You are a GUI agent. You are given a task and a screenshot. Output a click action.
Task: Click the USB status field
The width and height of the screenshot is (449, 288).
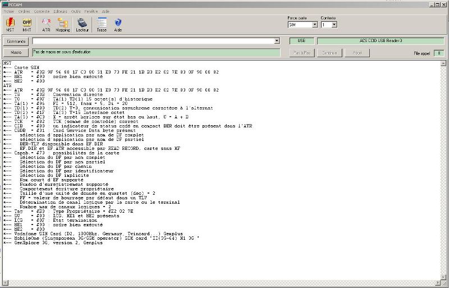pyautogui.click(x=301, y=41)
